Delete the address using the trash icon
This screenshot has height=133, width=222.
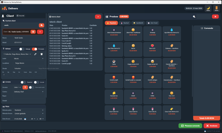point(41,54)
